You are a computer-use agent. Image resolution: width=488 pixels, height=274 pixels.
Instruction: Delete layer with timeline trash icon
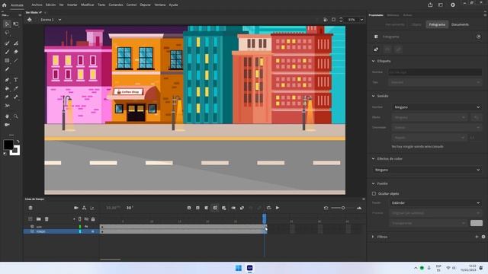point(47,219)
